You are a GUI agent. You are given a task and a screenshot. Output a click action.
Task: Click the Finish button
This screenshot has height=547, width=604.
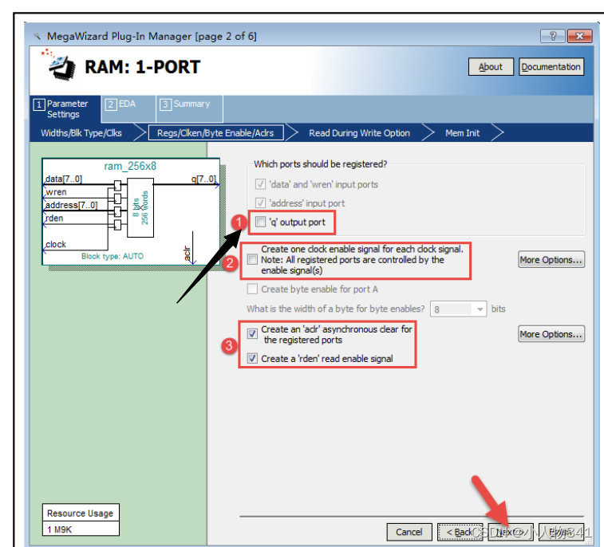tap(561, 532)
